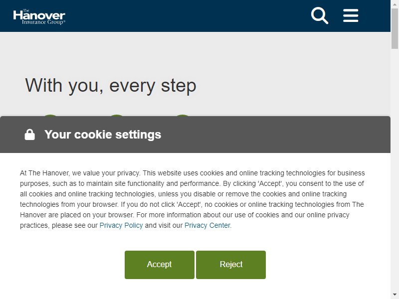The width and height of the screenshot is (399, 299).
Task: Click the leftmost green circle icon
Action: point(50,116)
